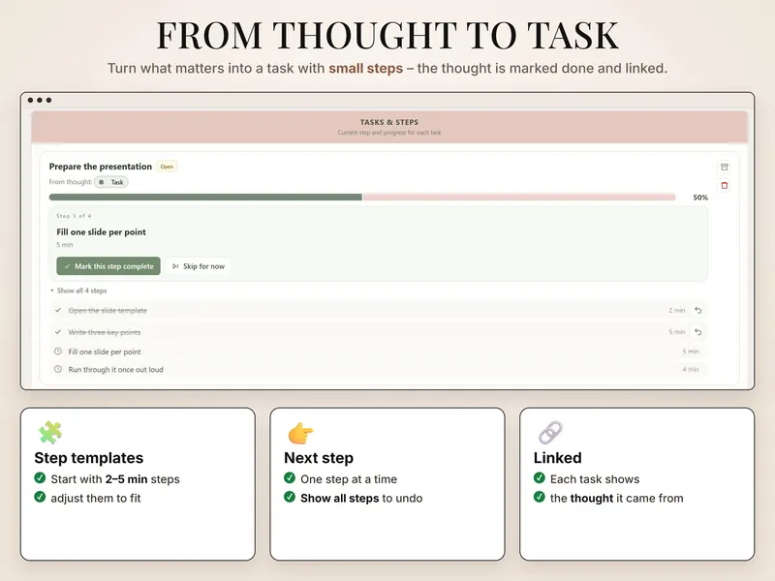Click the FROM THOUGHT TO TASK headline
Viewport: 775px width, 581px height.
coord(387,36)
